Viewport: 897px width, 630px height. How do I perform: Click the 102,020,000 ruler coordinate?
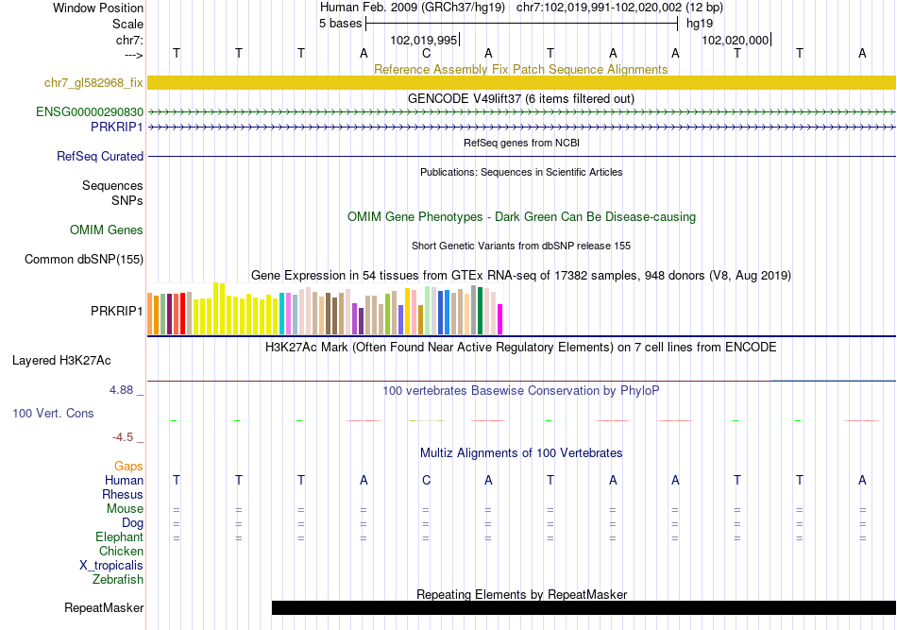pyautogui.click(x=736, y=40)
